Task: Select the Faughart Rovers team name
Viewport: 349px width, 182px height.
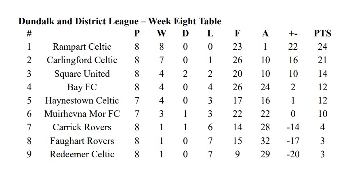Action: [82, 141]
